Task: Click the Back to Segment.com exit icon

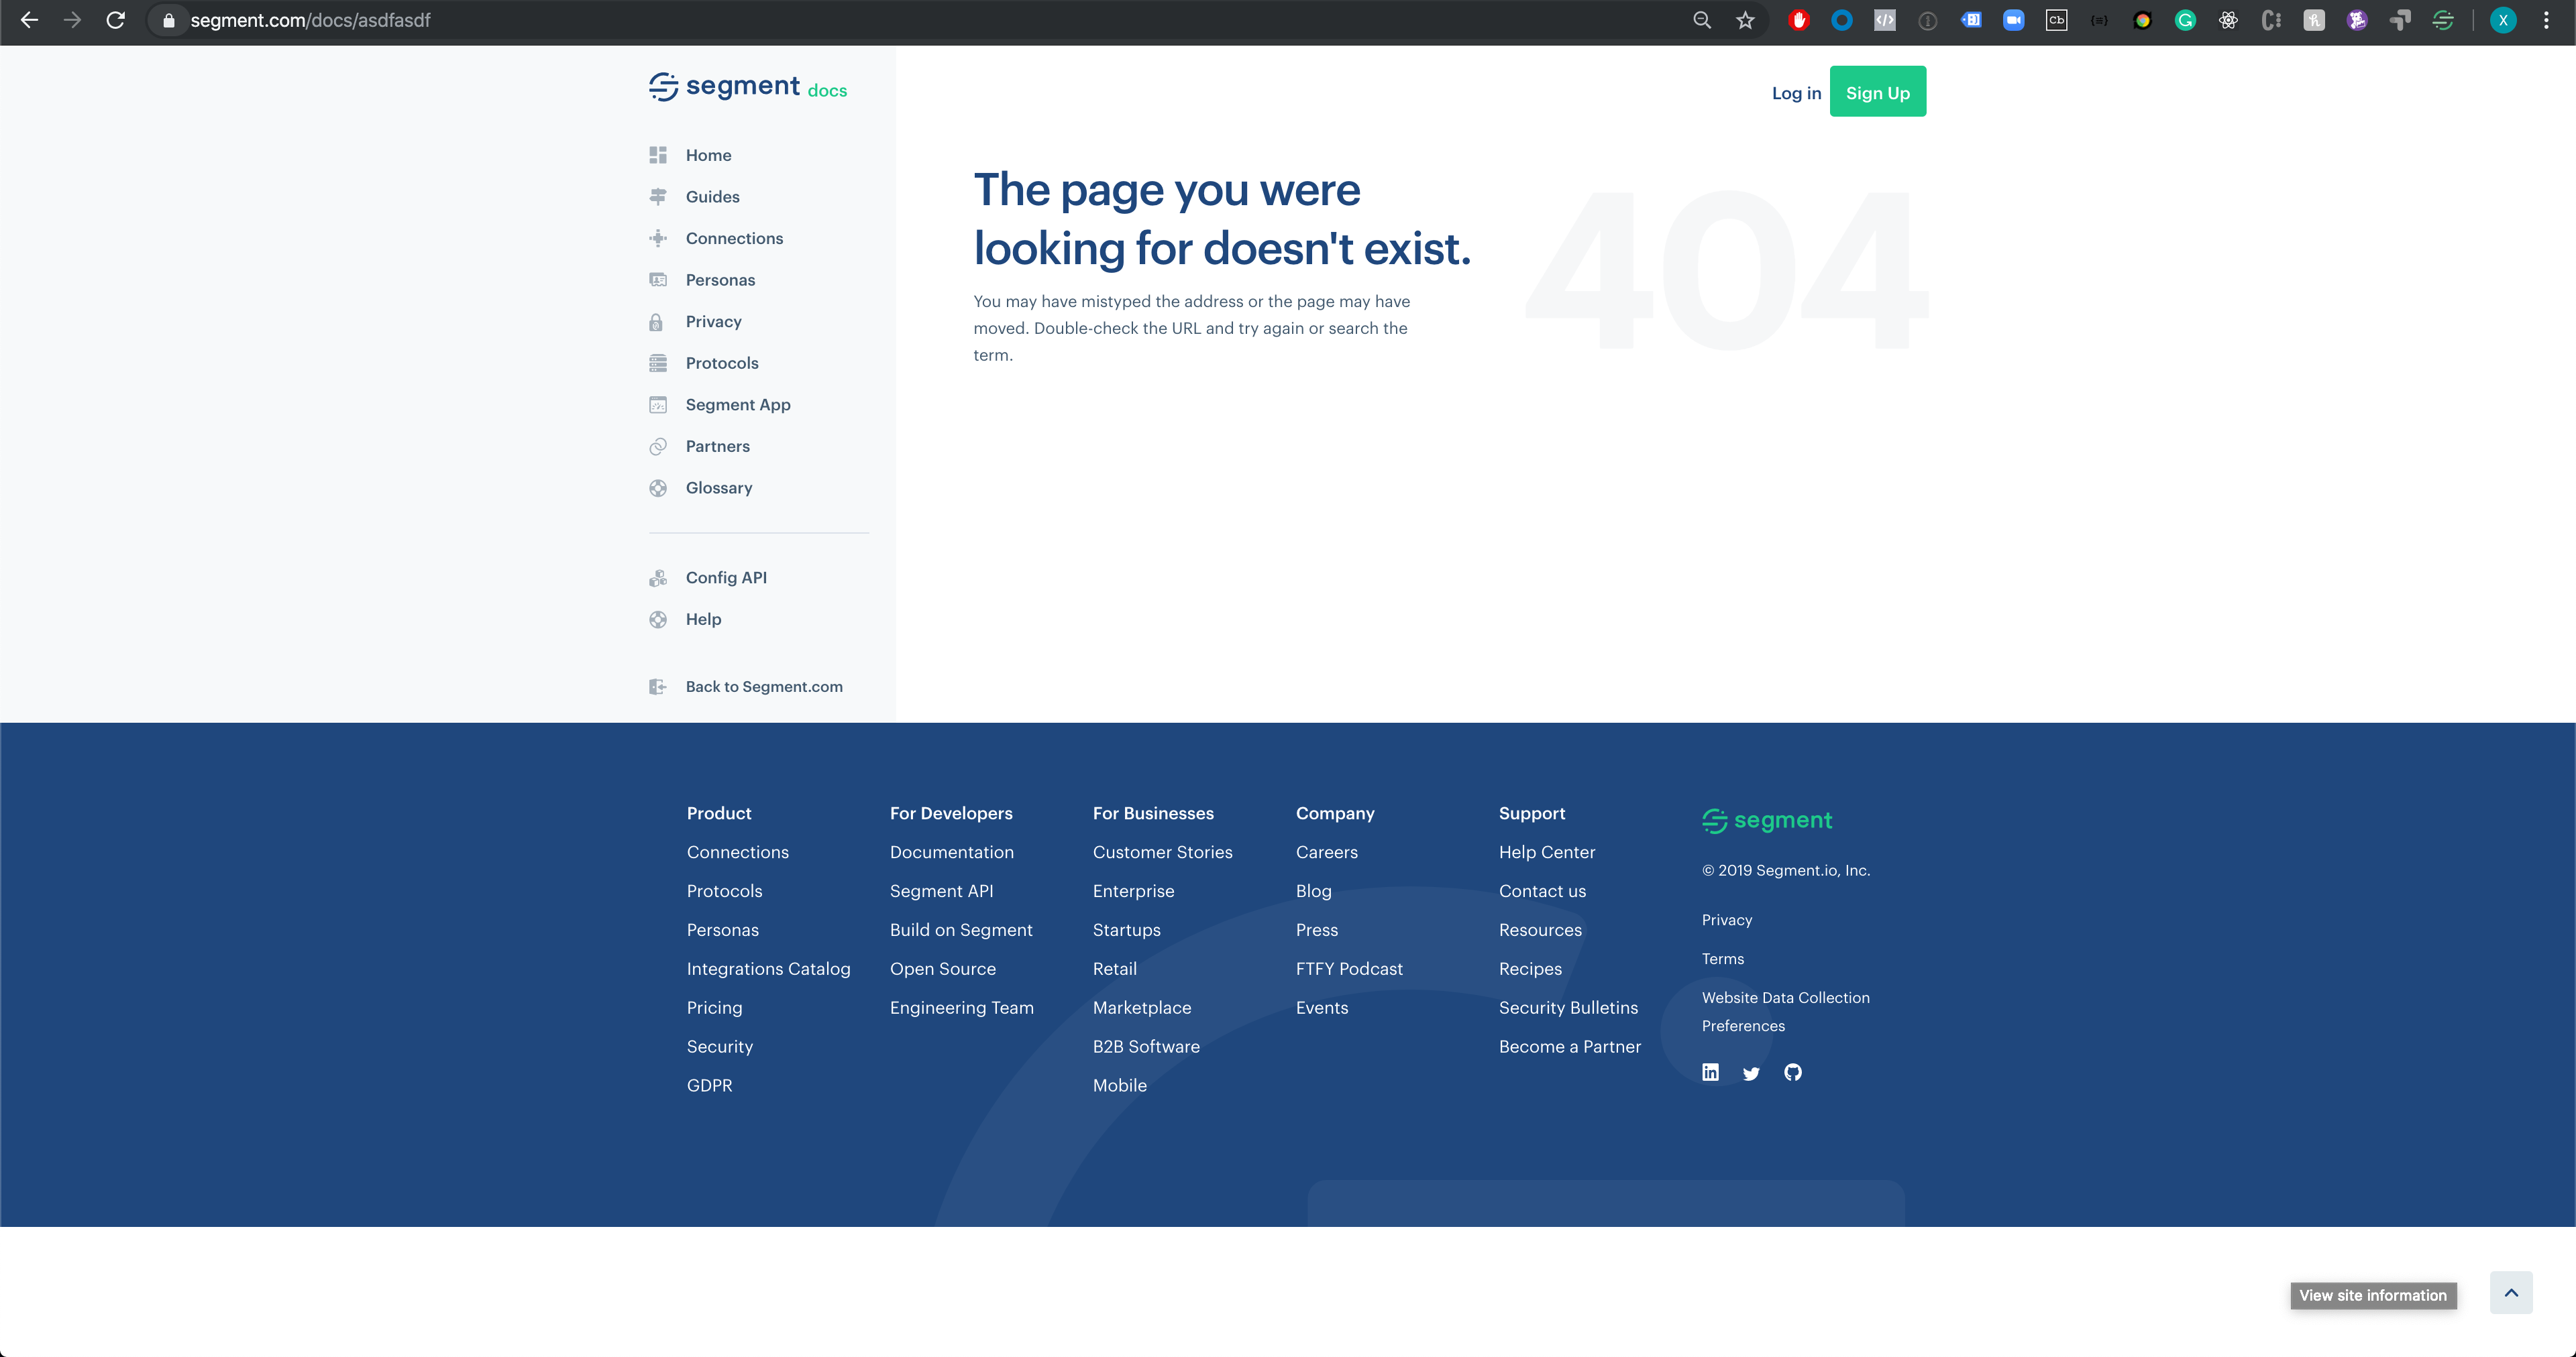Action: (657, 687)
